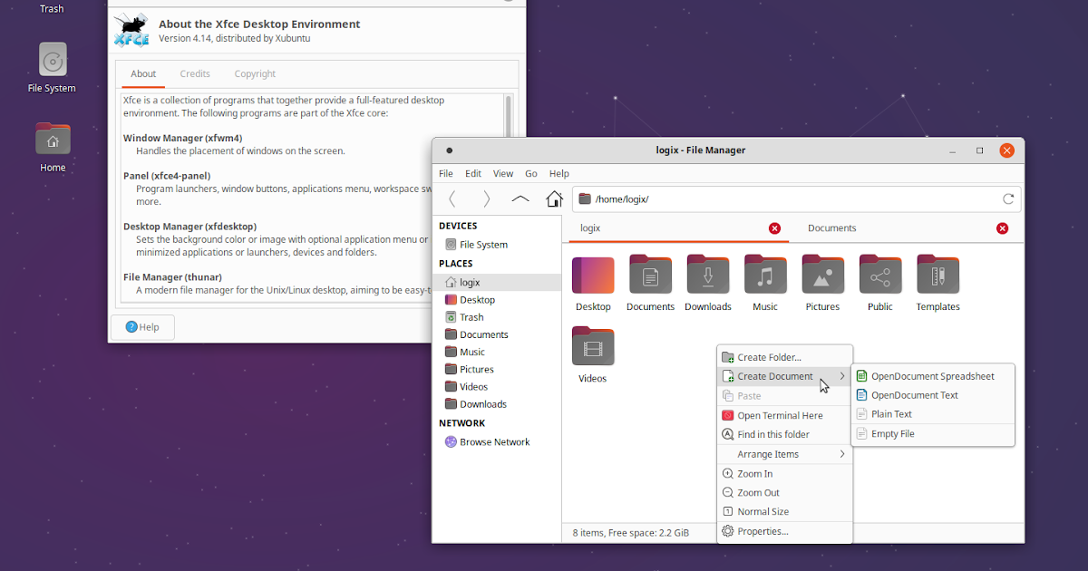Choose Normal Size from context menu

pyautogui.click(x=784, y=512)
